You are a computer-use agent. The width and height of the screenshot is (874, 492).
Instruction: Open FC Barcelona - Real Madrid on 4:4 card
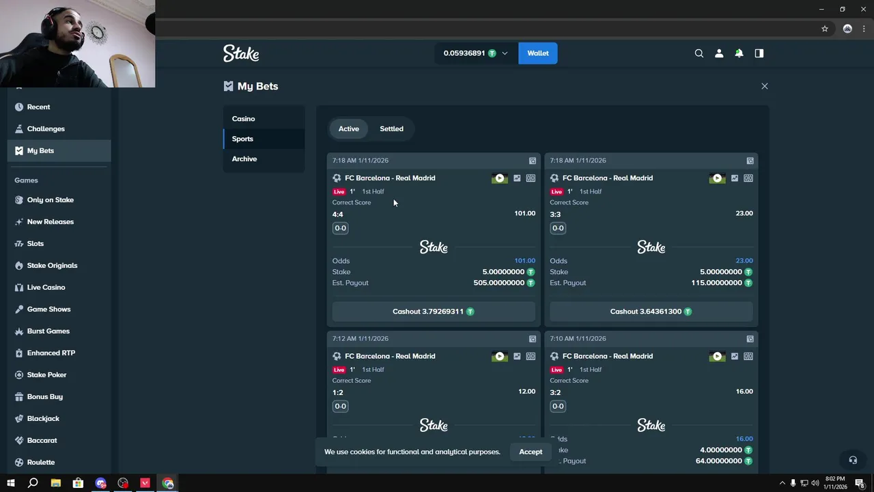click(x=390, y=178)
